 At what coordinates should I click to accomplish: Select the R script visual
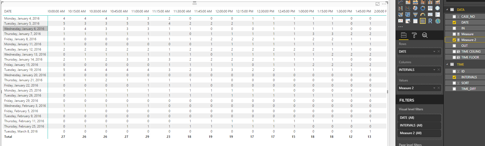[430, 21]
